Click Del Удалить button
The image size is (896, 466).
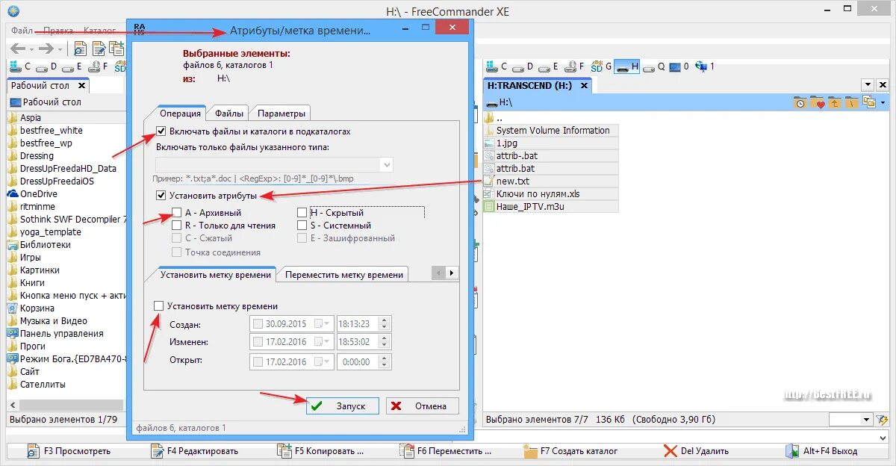pyautogui.click(x=696, y=451)
